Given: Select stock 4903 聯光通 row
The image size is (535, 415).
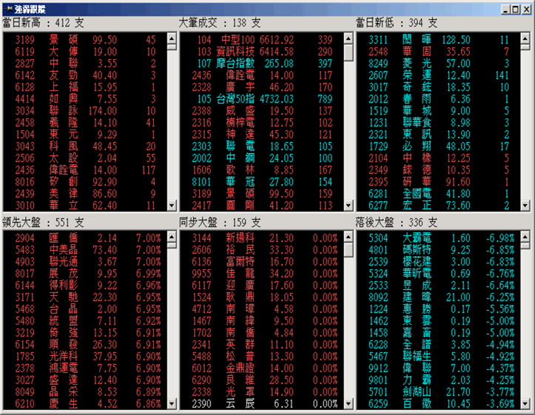Looking at the screenshot, I should pos(85,262).
